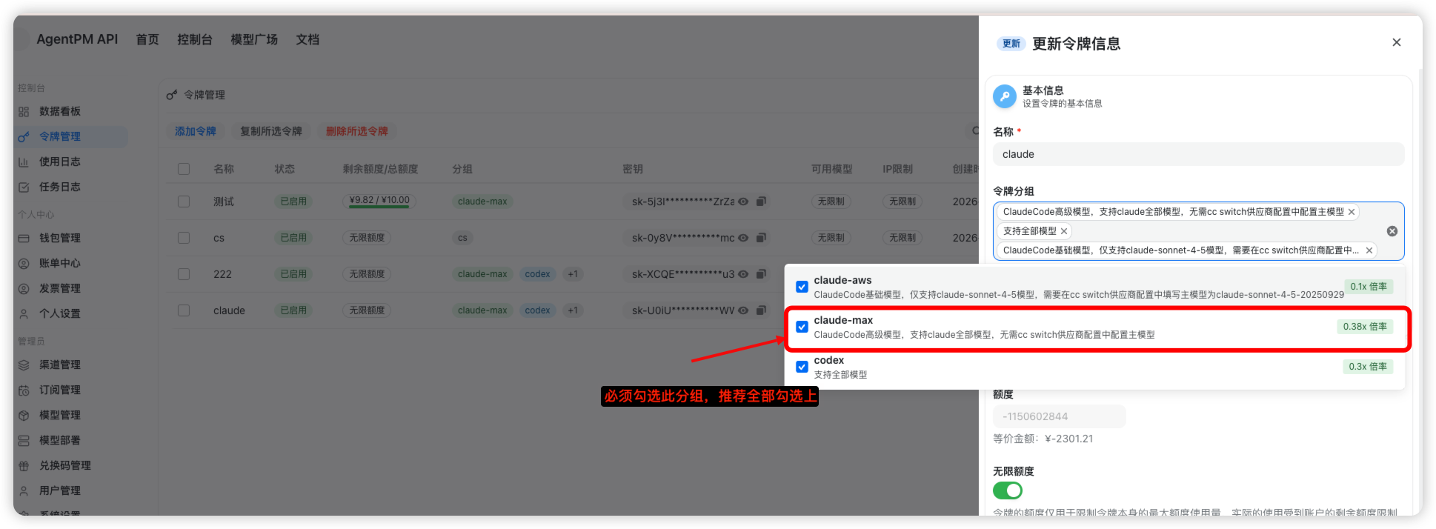The width and height of the screenshot is (1436, 529).
Task: Open 渠道管理 in the sidebar
Action: (x=60, y=365)
